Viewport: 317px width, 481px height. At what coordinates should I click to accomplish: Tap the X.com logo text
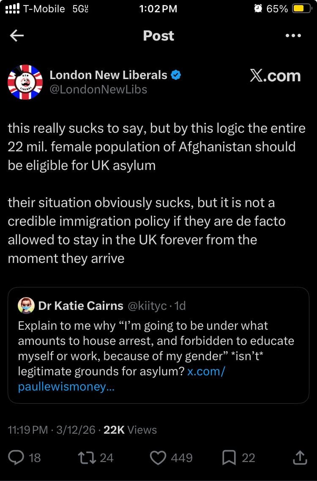[x=275, y=76]
